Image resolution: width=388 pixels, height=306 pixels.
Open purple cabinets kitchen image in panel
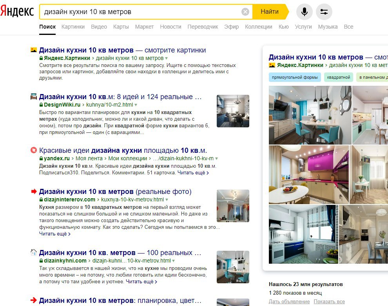click(x=309, y=175)
